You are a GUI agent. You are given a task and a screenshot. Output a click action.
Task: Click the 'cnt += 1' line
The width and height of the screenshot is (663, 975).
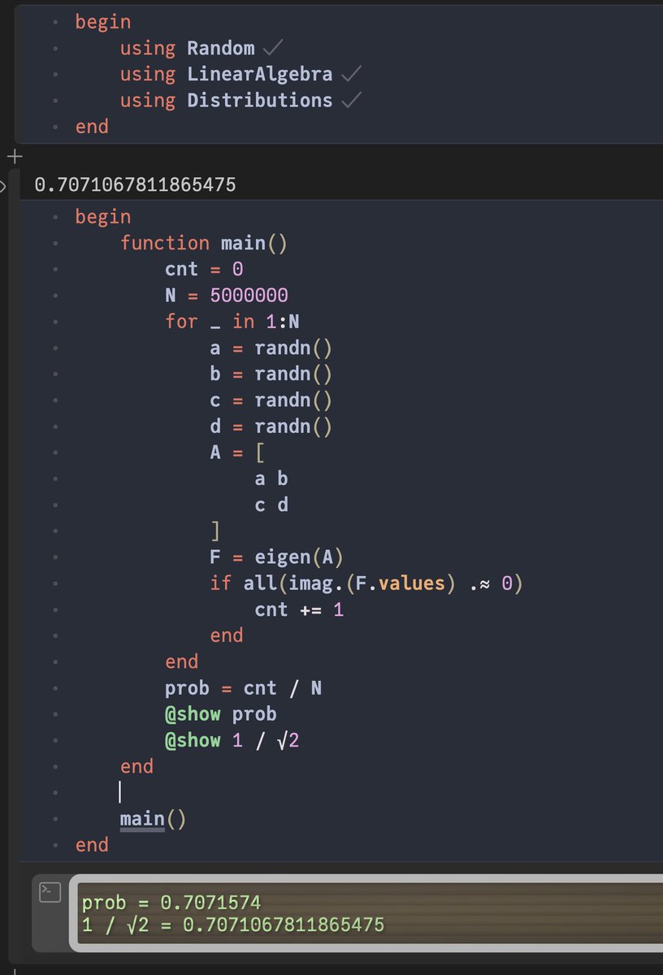[x=299, y=609]
